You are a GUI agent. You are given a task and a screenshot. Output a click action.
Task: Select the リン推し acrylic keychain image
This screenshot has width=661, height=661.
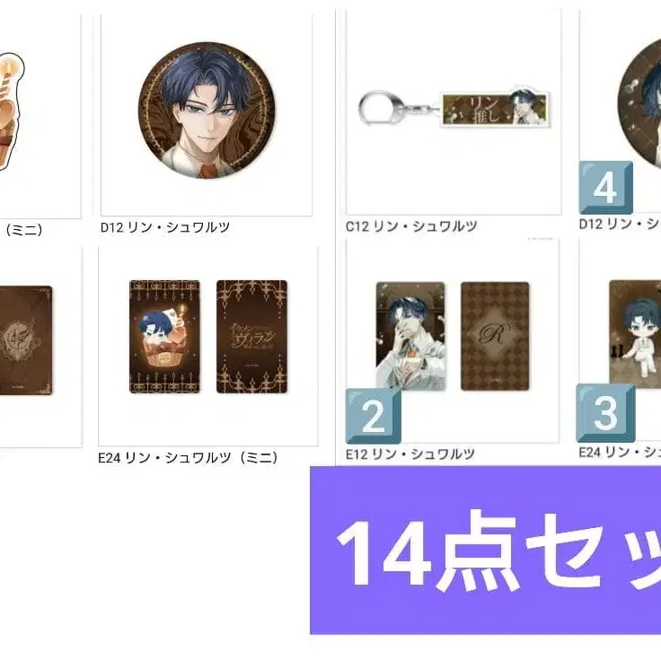click(x=454, y=108)
